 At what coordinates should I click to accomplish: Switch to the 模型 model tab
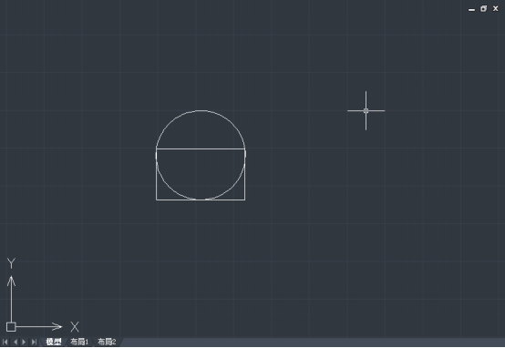[54, 342]
